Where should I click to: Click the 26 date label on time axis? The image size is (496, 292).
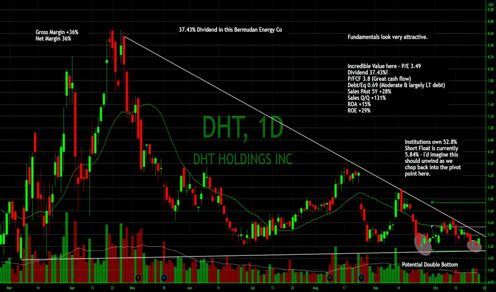(x=484, y=288)
